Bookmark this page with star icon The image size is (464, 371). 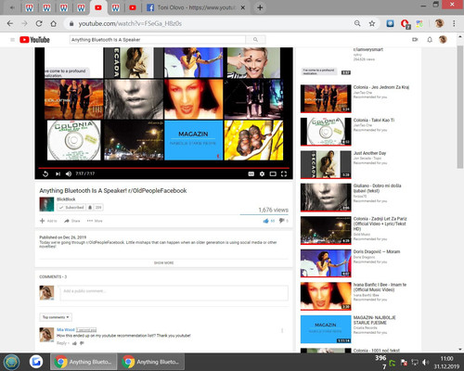pyautogui.click(x=372, y=23)
